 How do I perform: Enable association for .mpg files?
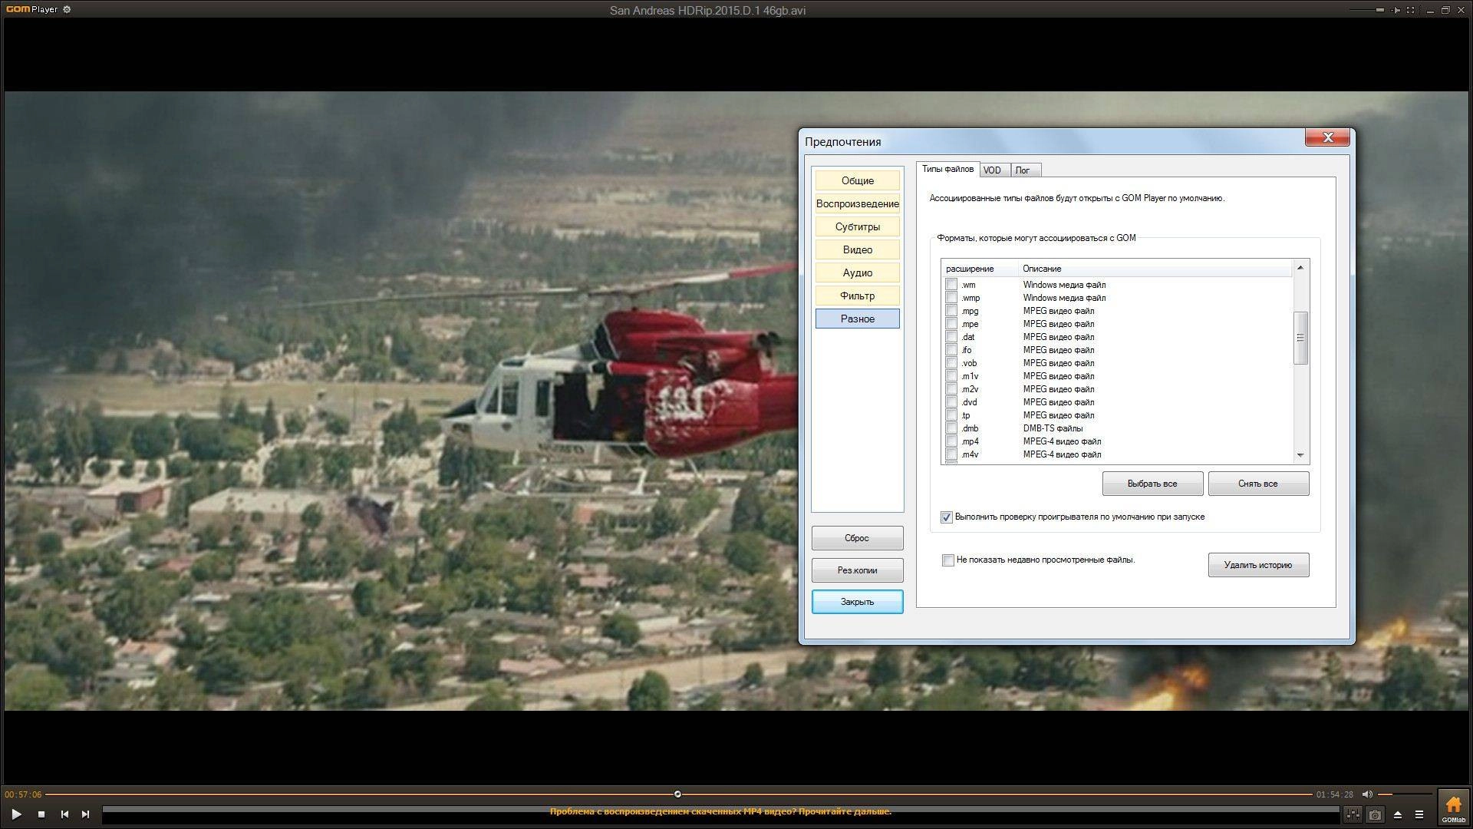tap(951, 311)
